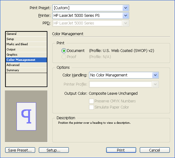Open the Graphics panel
The image size is (175, 158).
26,55
